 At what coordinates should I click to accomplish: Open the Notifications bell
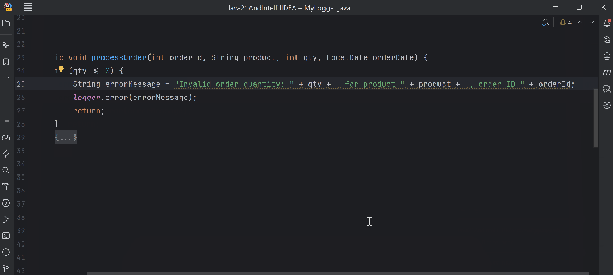pos(607,23)
